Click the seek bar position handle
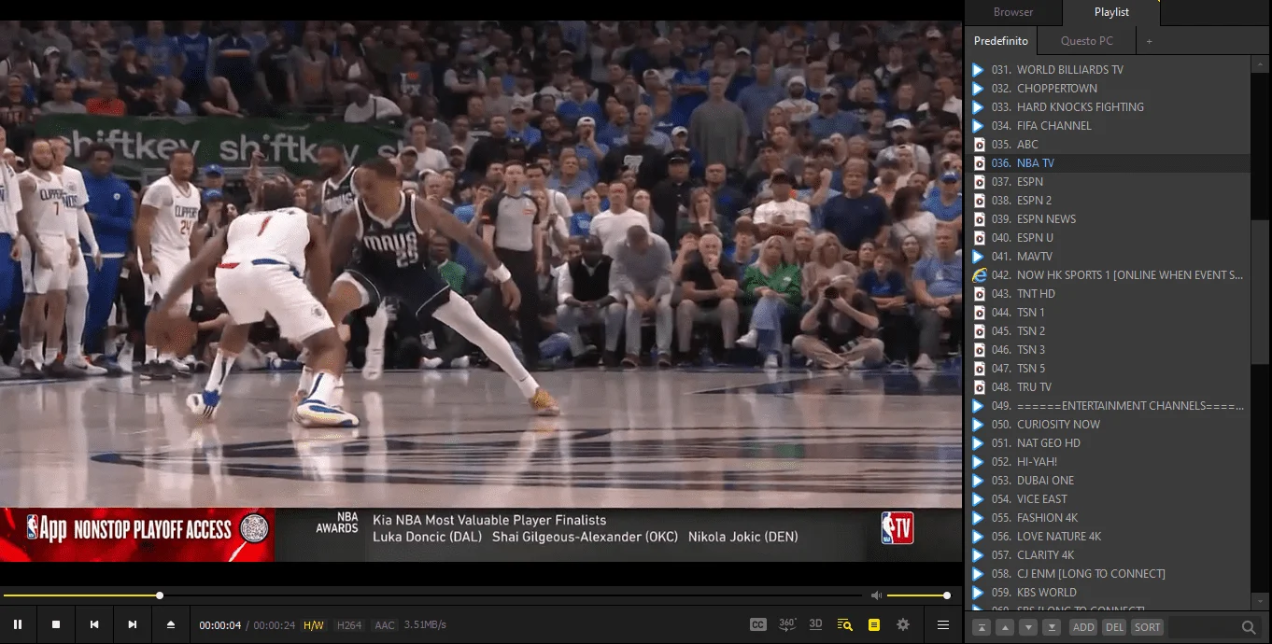The image size is (1272, 644). pyautogui.click(x=160, y=595)
